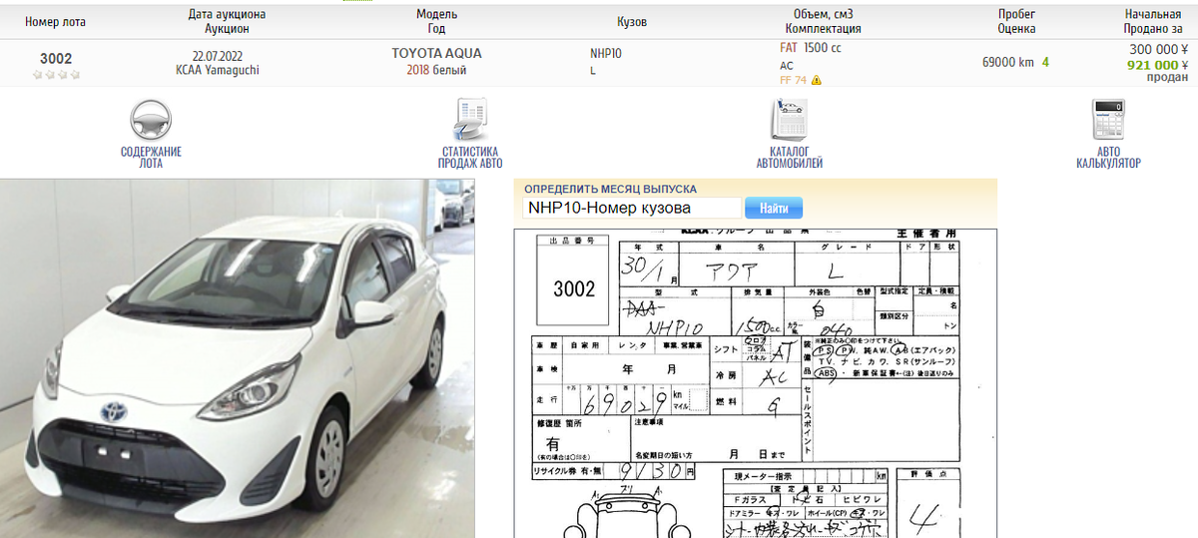Image resolution: width=1198 pixels, height=538 pixels.
Task: Click the Авто калькулятор link text
Action: click(1108, 157)
